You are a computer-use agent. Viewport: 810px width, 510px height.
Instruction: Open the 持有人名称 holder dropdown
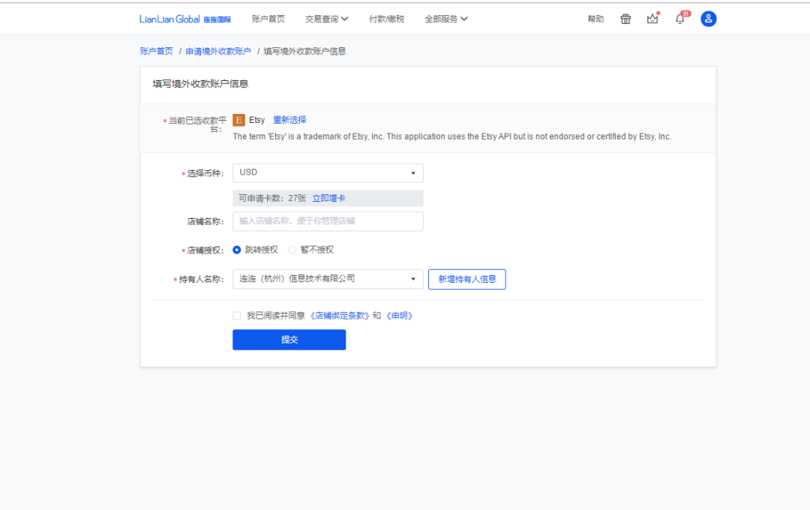point(328,278)
